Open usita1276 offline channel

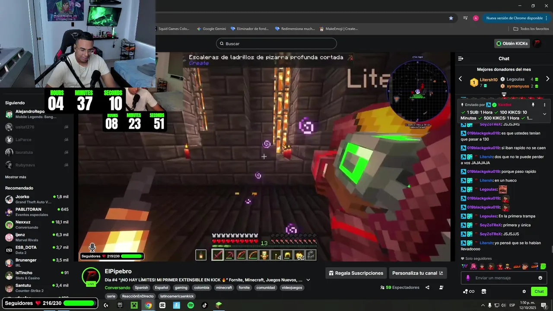click(37, 127)
